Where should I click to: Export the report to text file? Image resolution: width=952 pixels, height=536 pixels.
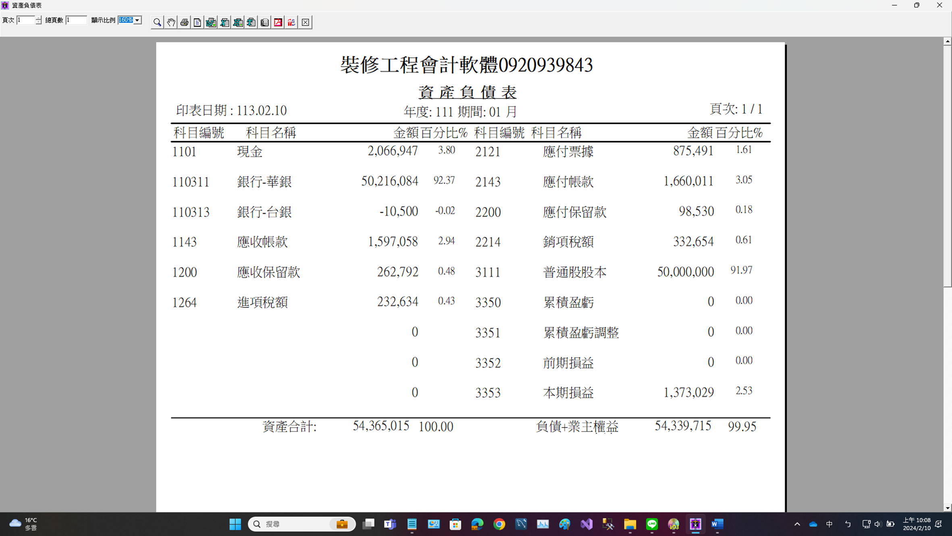(251, 22)
